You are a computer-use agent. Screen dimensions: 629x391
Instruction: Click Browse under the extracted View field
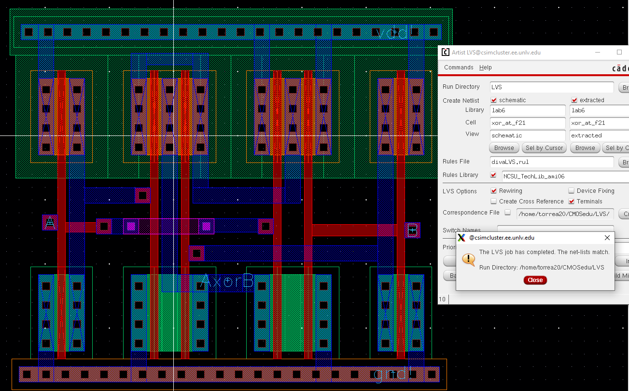(x=585, y=148)
